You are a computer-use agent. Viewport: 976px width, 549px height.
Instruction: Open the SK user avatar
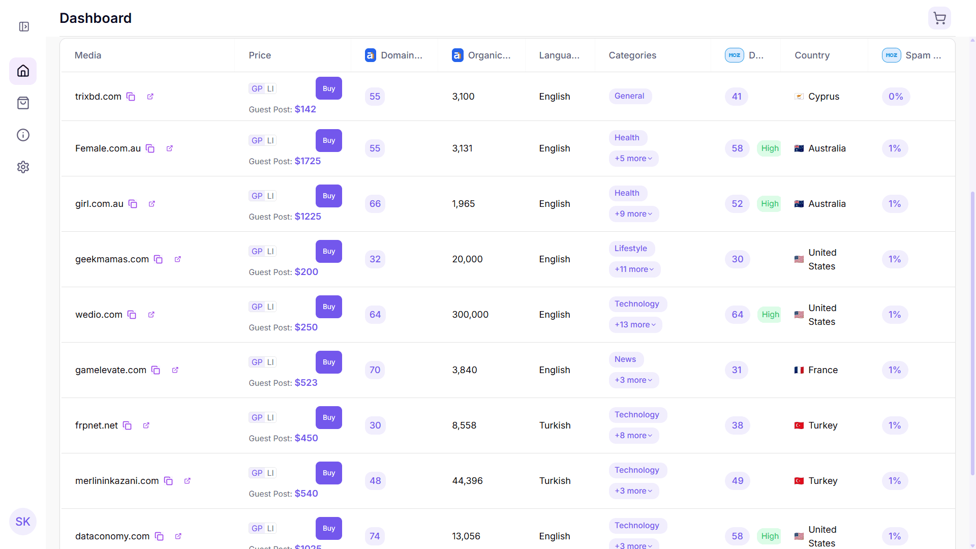point(23,522)
